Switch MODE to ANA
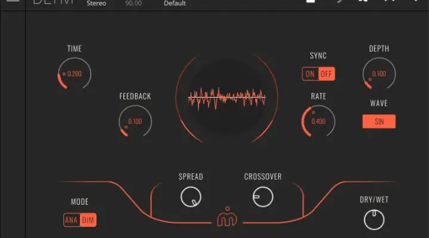This screenshot has height=238, width=429. (x=71, y=221)
